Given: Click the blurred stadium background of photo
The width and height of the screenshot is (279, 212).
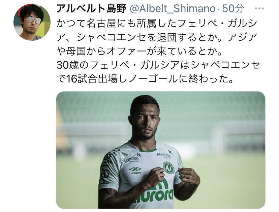Looking at the screenshot, I should pyautogui.click(x=222, y=125).
